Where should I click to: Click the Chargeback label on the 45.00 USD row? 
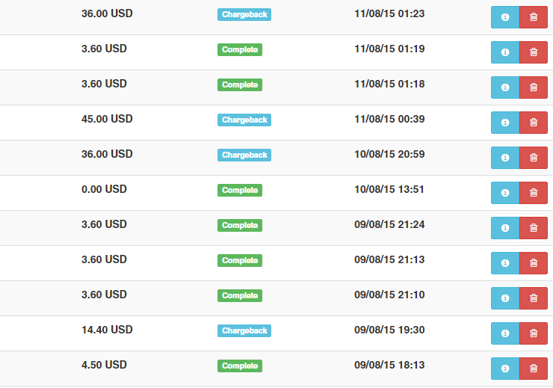coord(244,120)
